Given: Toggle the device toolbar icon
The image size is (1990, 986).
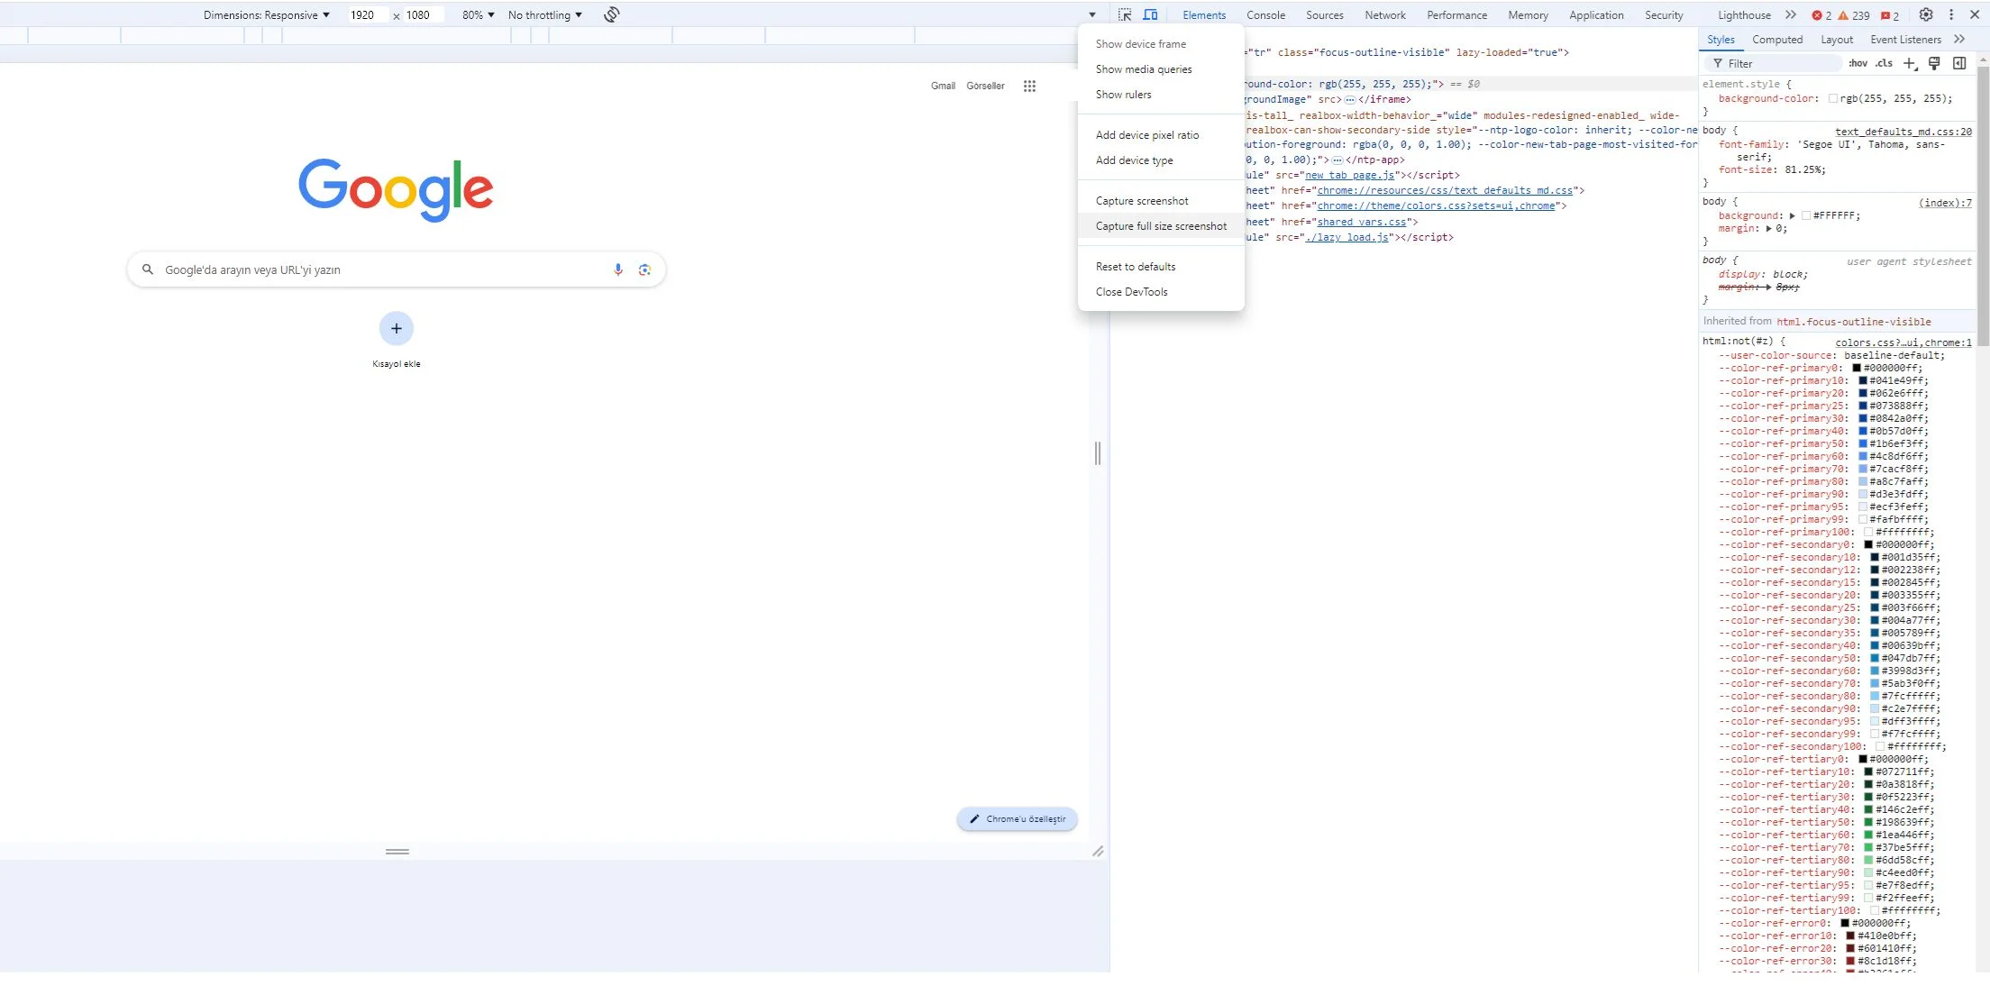Looking at the screenshot, I should (x=1150, y=14).
